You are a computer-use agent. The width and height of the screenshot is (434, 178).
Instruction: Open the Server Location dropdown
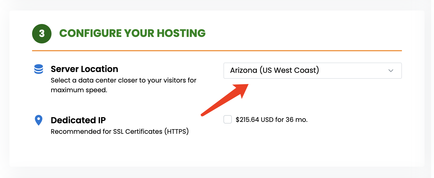313,71
